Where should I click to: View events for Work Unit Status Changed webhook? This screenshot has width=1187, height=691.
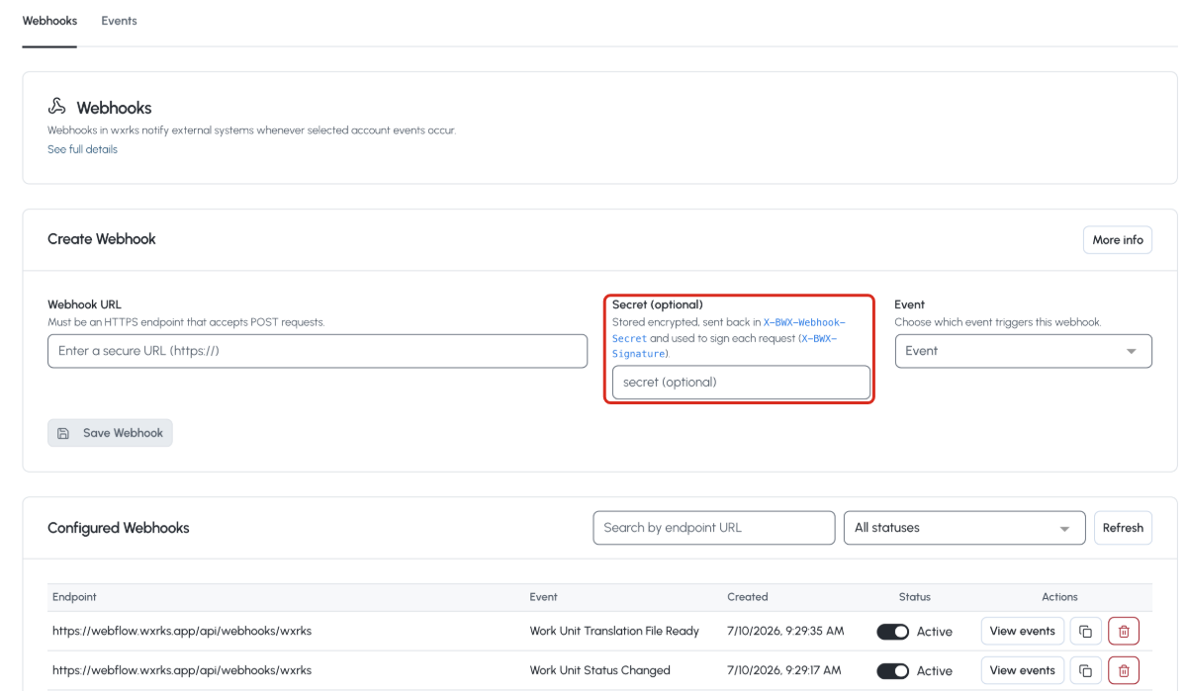(x=1023, y=670)
